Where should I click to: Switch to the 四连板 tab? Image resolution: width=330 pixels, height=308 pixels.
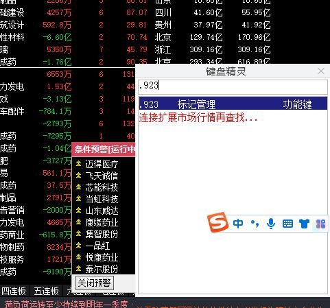[14, 291]
